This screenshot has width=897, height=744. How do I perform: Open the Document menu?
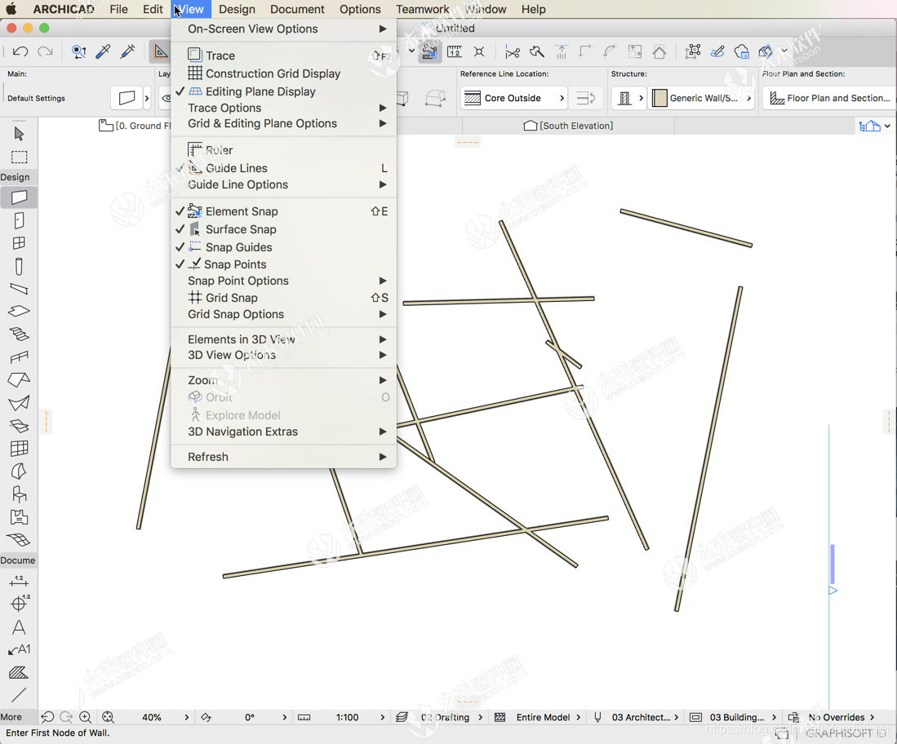297,9
